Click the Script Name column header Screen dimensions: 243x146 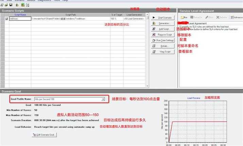pos(20,15)
